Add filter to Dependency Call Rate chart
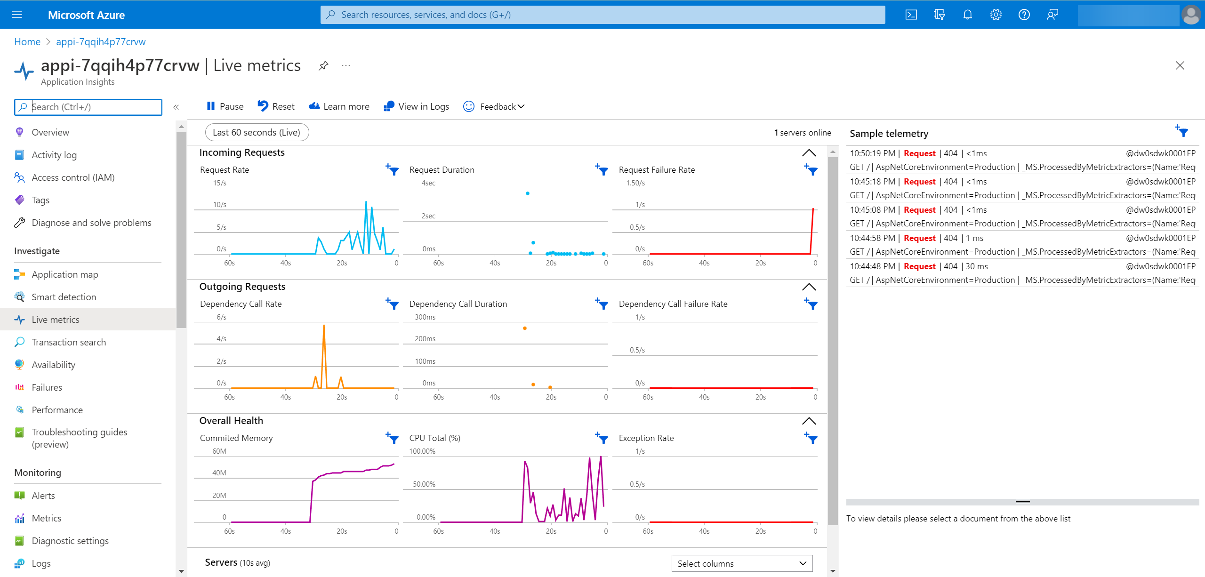The width and height of the screenshot is (1205, 577). 392,304
